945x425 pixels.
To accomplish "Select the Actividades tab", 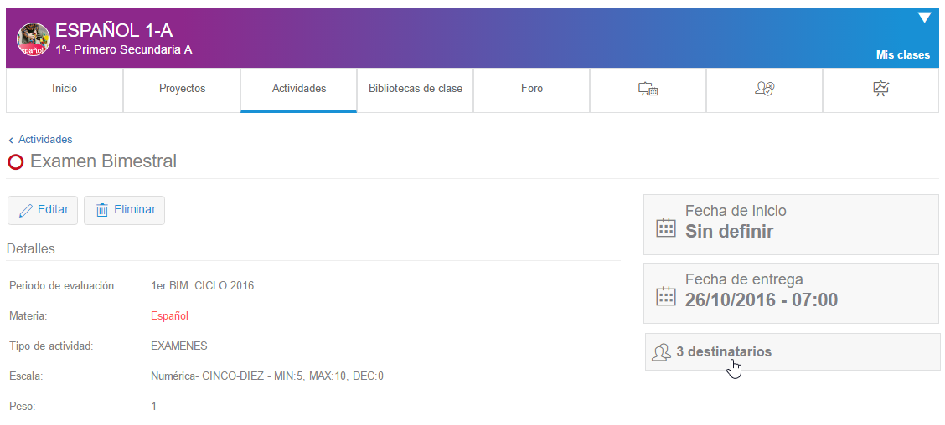I will [299, 89].
